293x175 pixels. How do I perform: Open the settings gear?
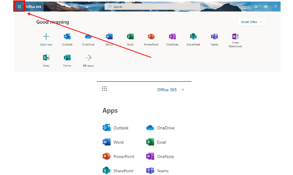point(266,6)
